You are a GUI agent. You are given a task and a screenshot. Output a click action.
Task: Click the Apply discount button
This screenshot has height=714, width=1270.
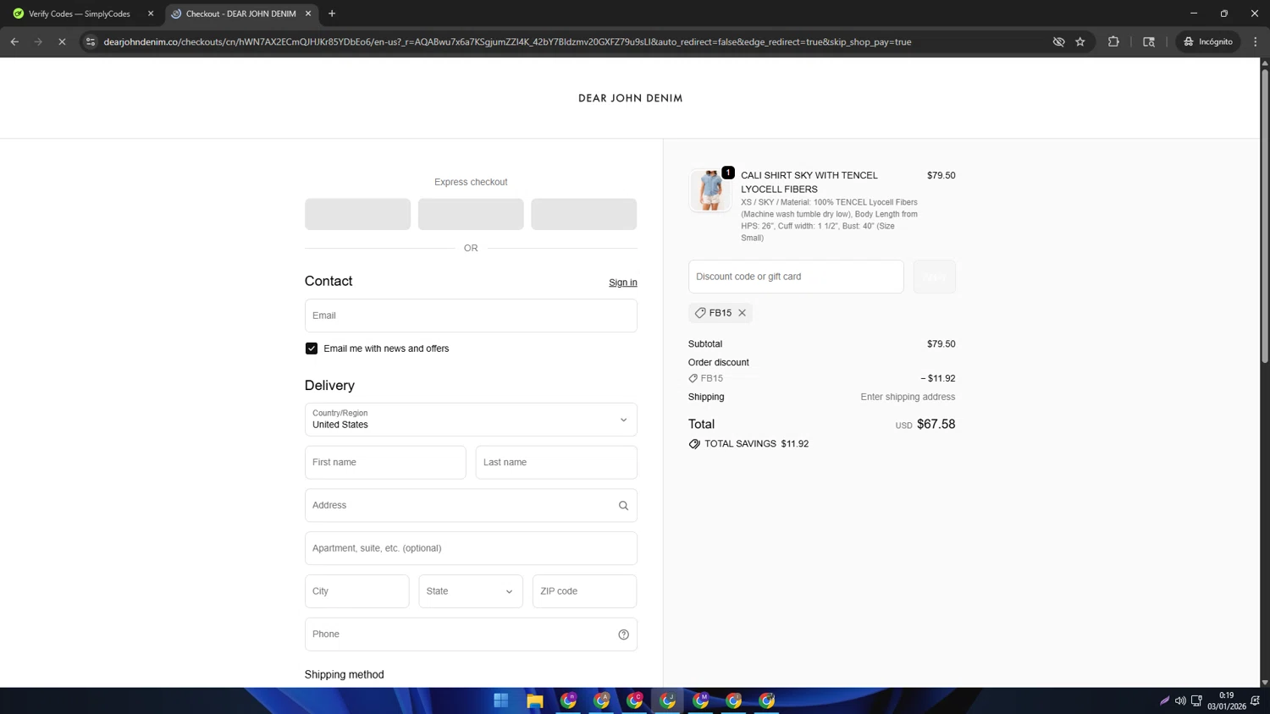click(x=935, y=277)
